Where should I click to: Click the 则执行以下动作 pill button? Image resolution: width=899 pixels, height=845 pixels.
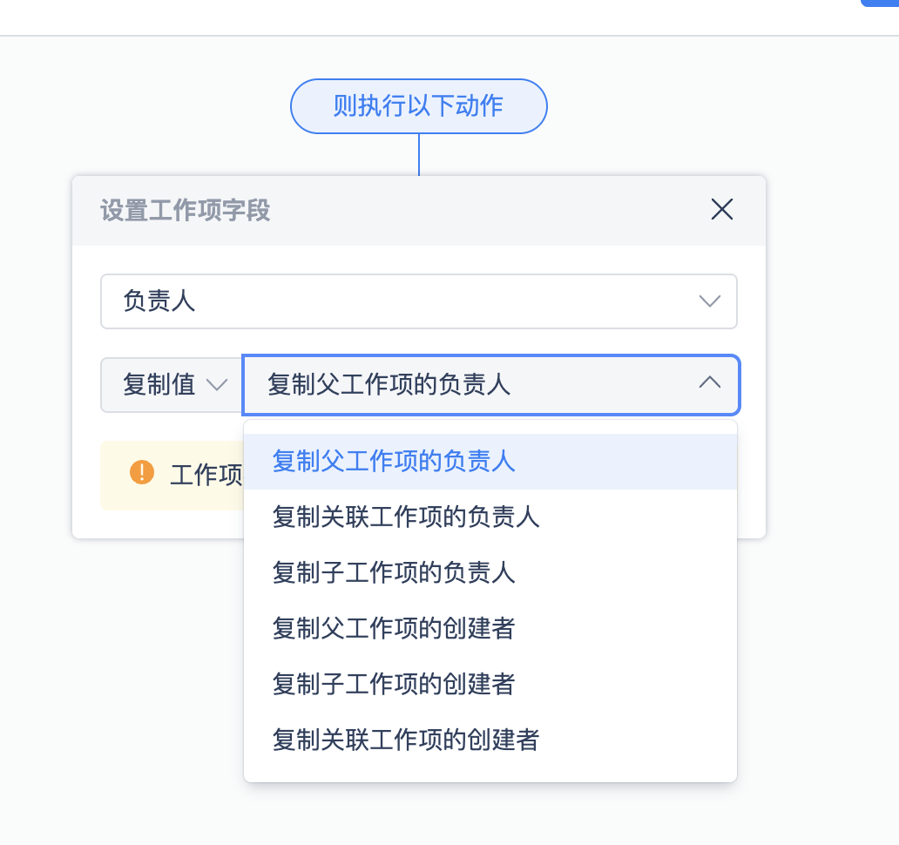pyautogui.click(x=418, y=106)
